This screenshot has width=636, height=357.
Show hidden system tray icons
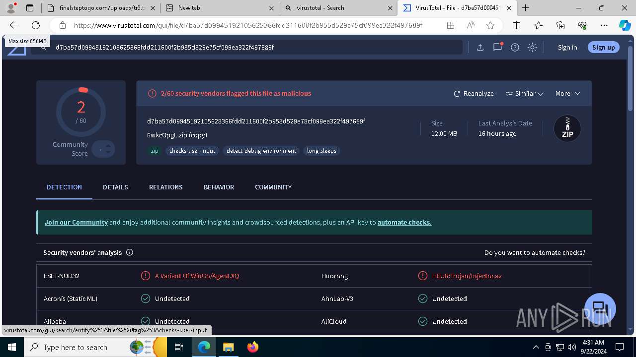click(536, 347)
